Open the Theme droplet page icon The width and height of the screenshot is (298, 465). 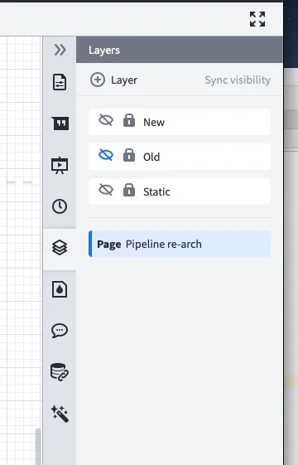coord(60,289)
